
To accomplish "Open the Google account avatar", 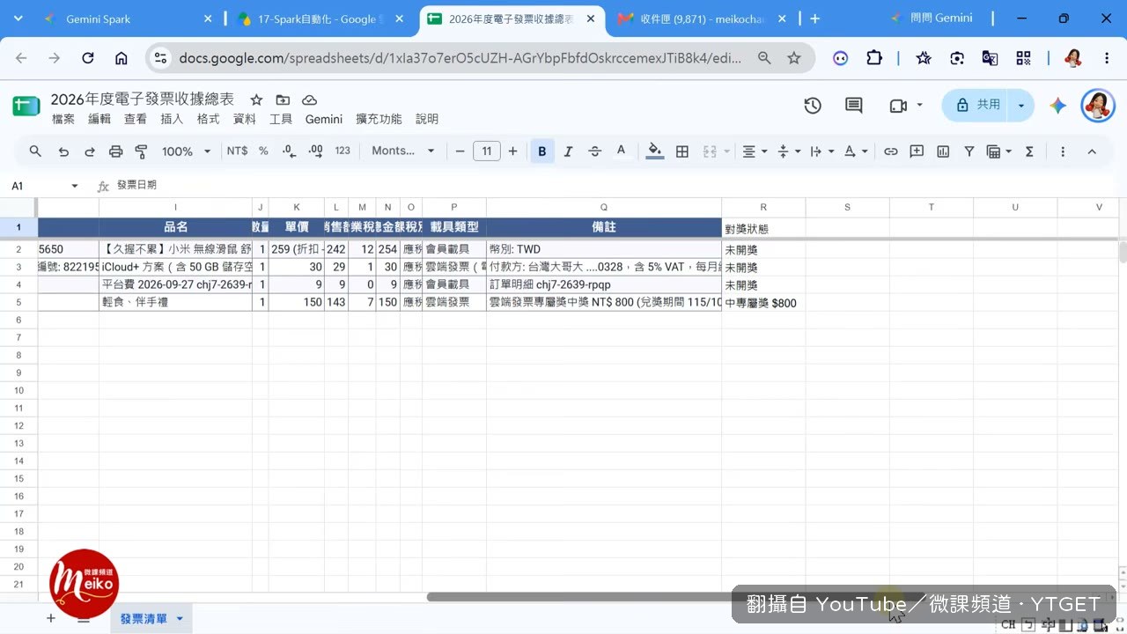I will pyautogui.click(x=1098, y=106).
